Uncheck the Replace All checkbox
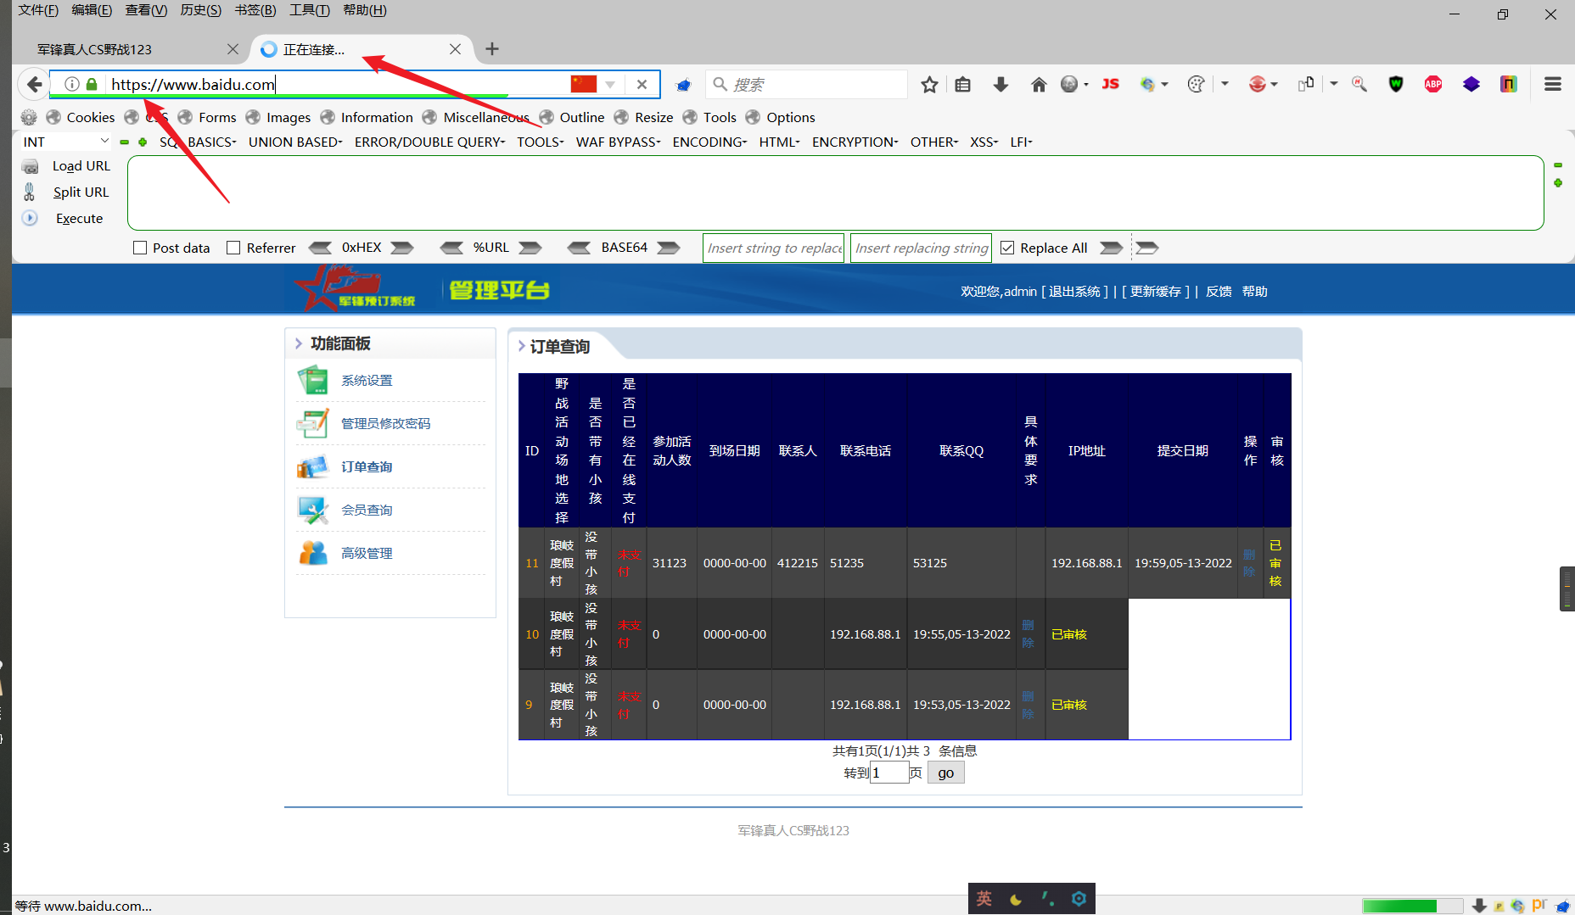The height and width of the screenshot is (915, 1575). 1007,247
